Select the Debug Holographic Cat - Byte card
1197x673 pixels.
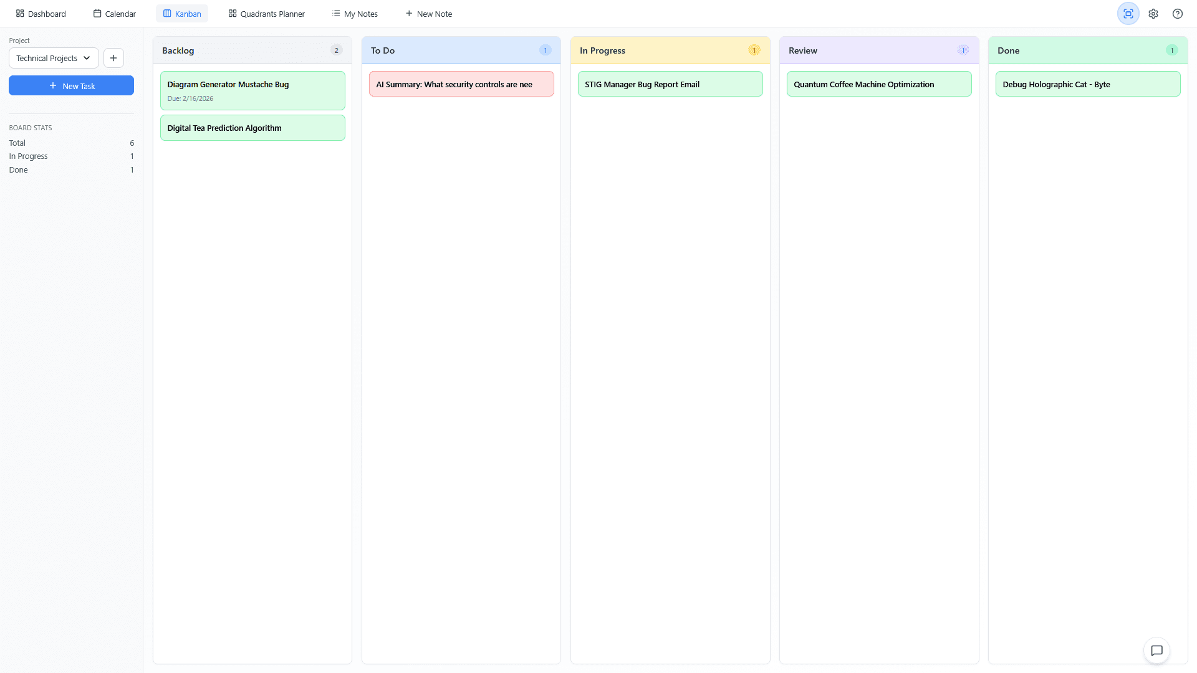click(x=1087, y=84)
